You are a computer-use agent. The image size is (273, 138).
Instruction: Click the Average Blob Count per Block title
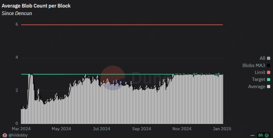pyautogui.click(x=36, y=6)
